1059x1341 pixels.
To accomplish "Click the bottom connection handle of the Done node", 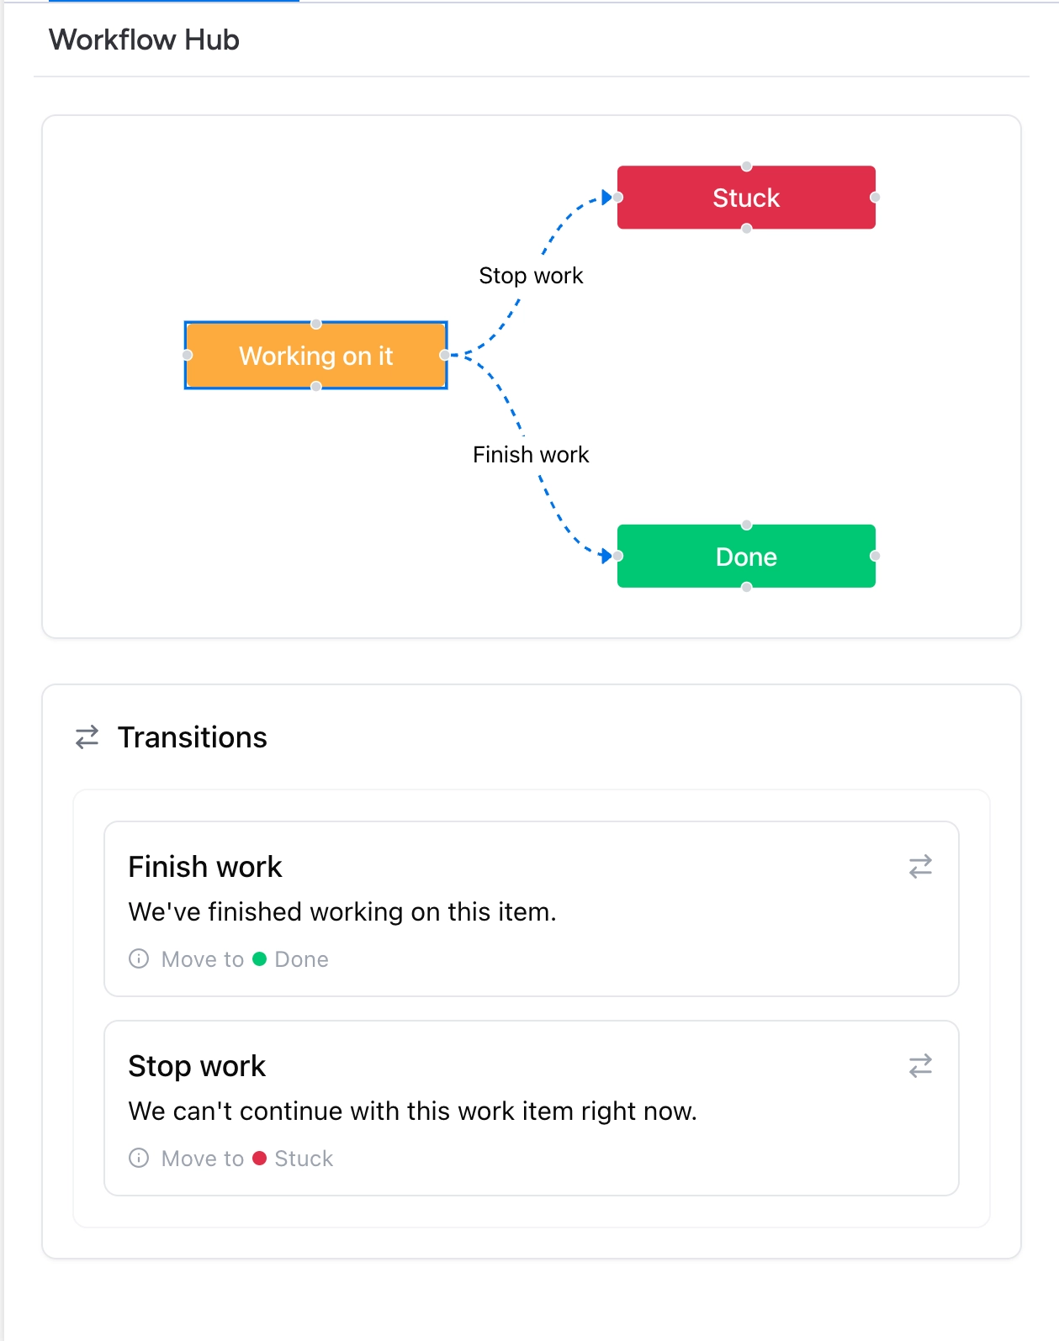I will [746, 588].
